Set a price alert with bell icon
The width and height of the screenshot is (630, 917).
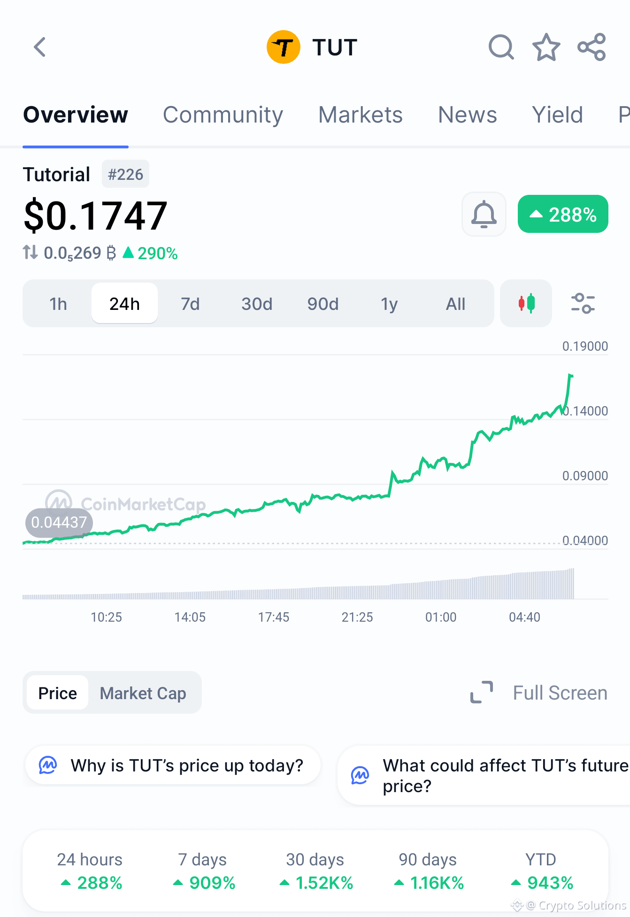(x=484, y=214)
